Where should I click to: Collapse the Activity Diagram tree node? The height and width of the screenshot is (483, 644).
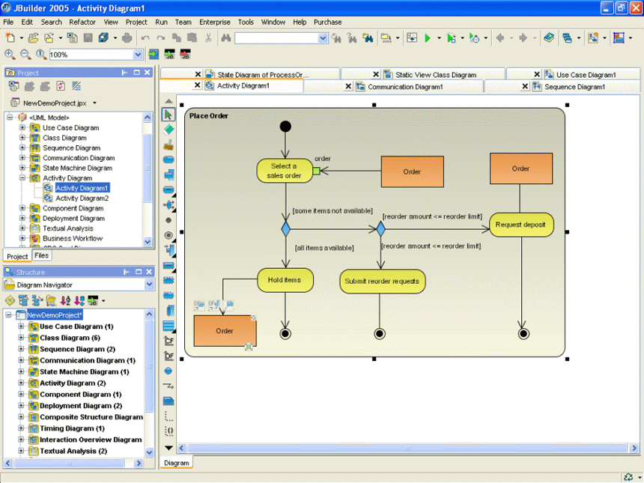pos(22,177)
